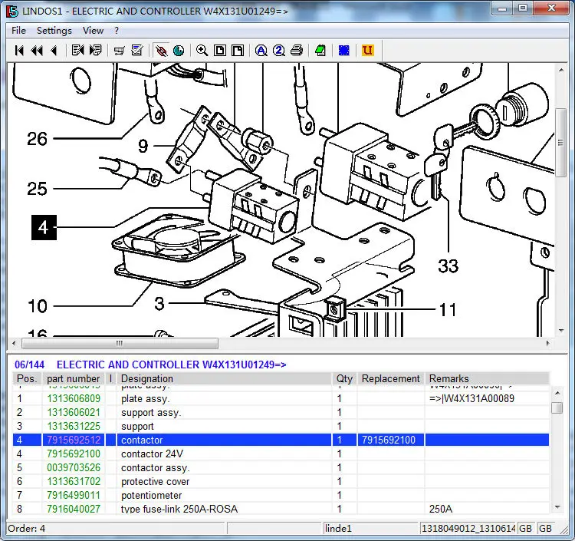Click position number 25 in the diagram
This screenshot has width=575, height=541.
click(37, 189)
